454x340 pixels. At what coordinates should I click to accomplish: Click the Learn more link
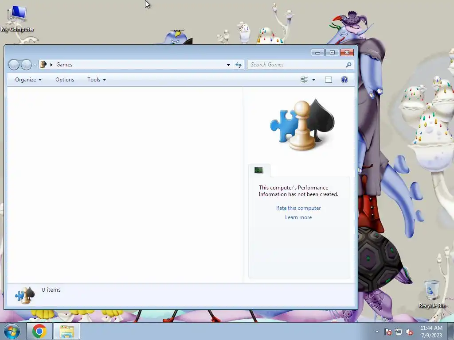tap(298, 217)
